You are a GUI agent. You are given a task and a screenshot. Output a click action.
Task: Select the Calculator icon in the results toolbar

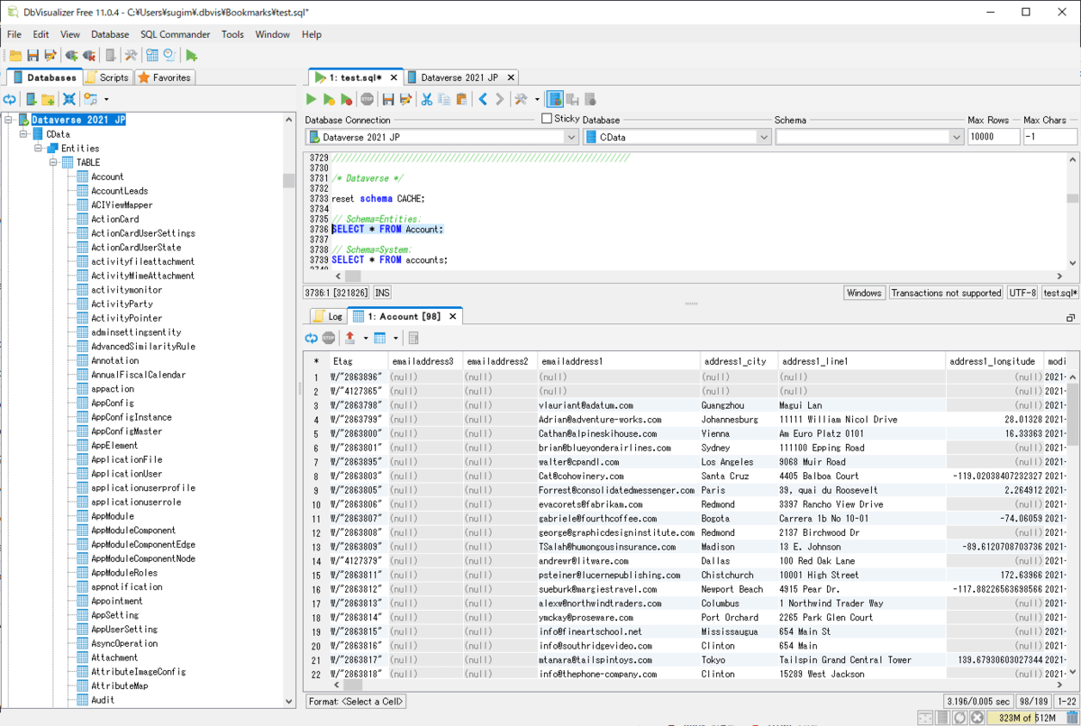tap(413, 337)
